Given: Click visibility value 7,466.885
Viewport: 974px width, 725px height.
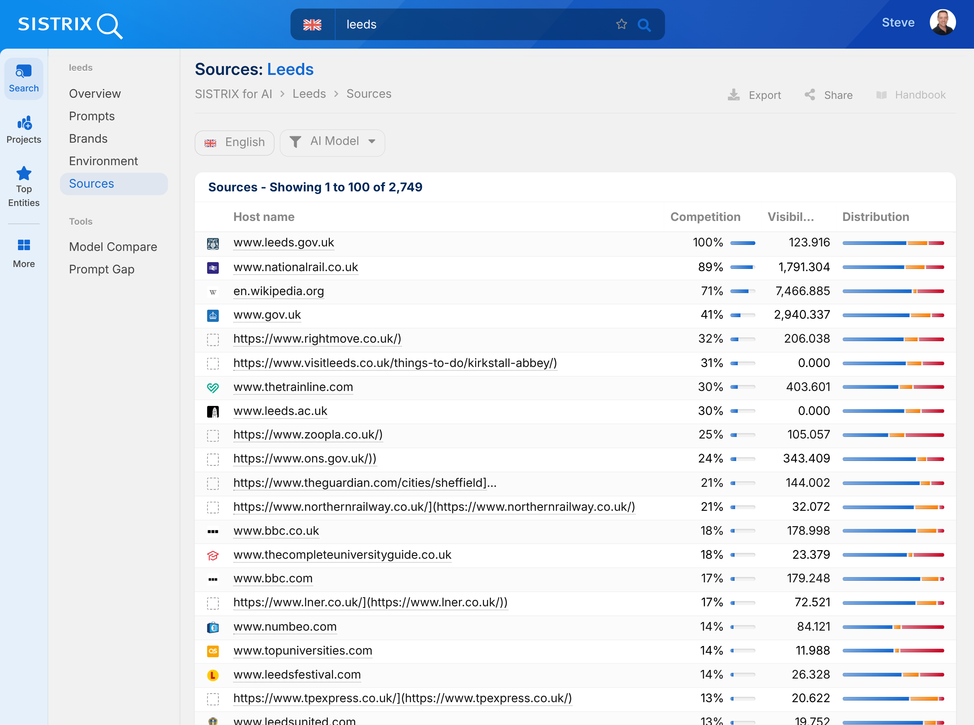Looking at the screenshot, I should pyautogui.click(x=802, y=291).
